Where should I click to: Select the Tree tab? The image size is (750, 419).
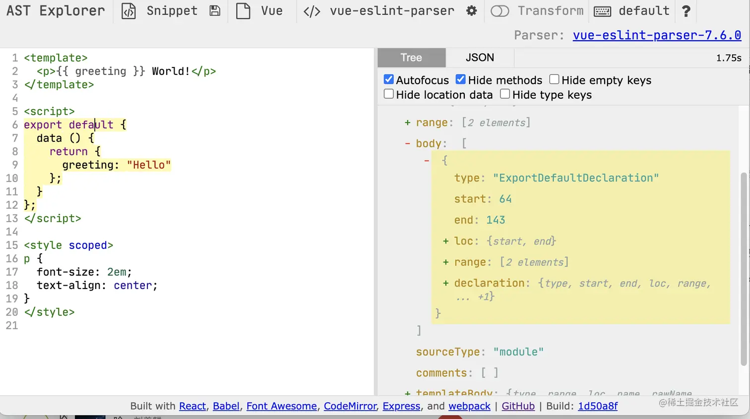click(x=411, y=58)
